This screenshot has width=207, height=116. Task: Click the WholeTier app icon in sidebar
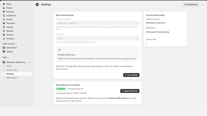click(x=4, y=62)
